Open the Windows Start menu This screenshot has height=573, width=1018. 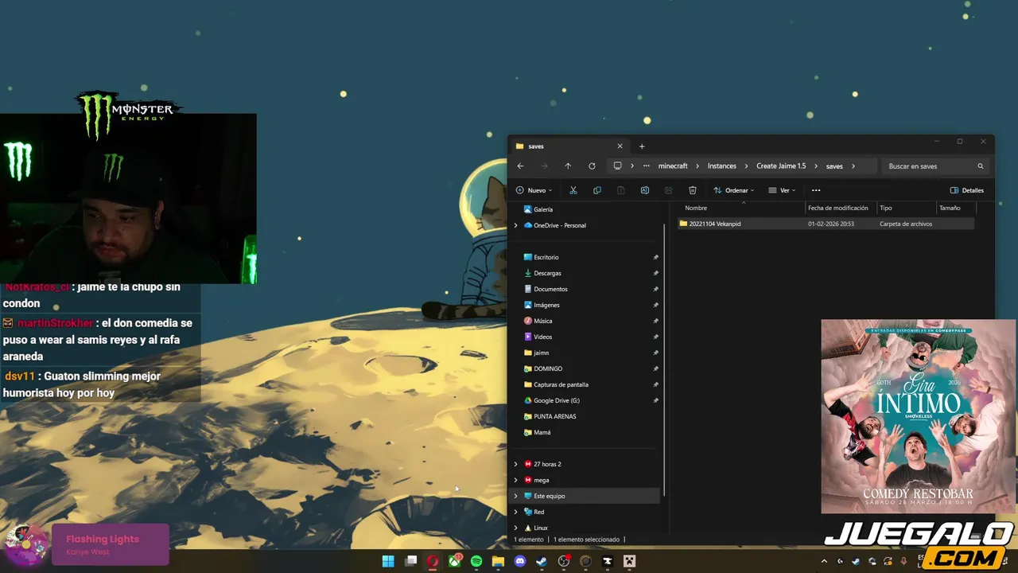point(388,561)
